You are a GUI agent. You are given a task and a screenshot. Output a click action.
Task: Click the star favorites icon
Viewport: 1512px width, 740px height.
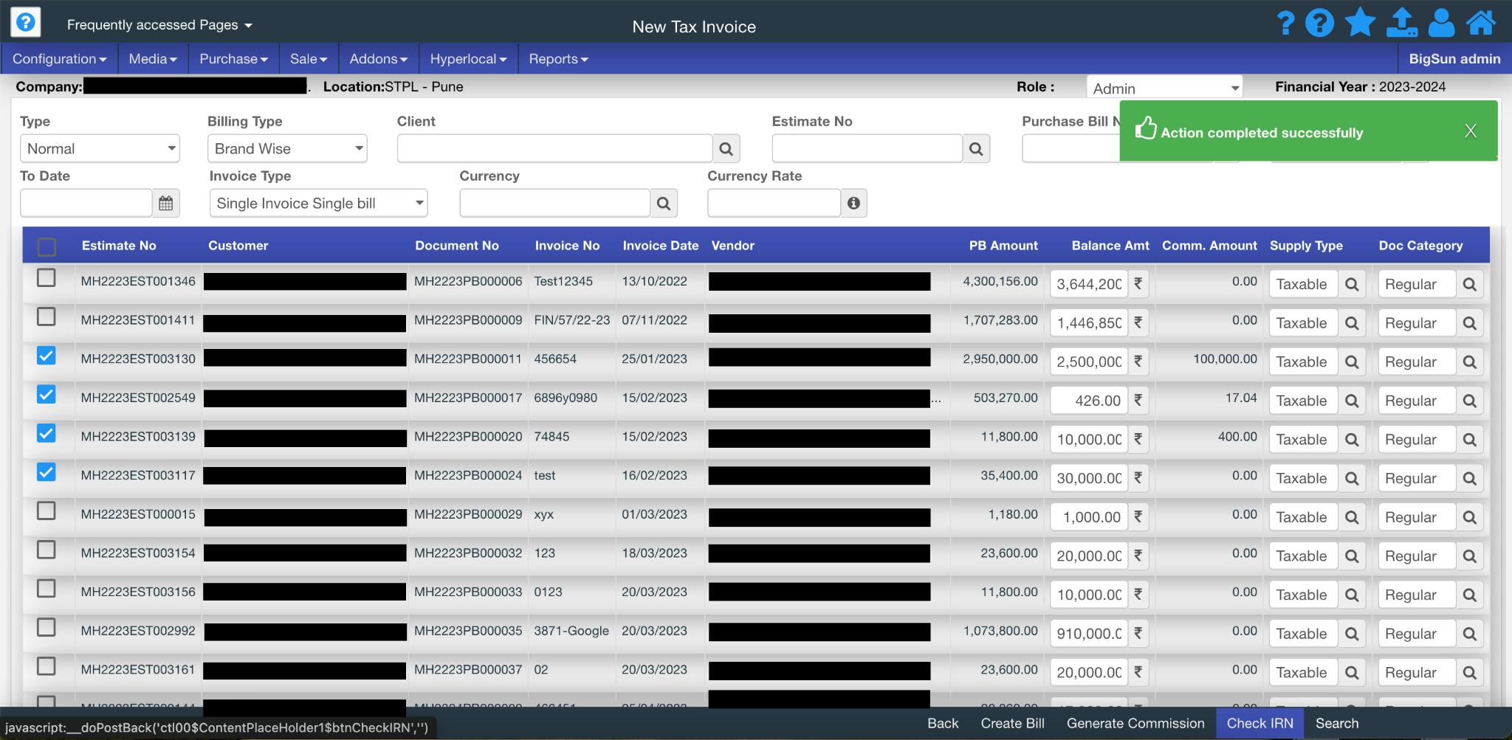[1360, 24]
